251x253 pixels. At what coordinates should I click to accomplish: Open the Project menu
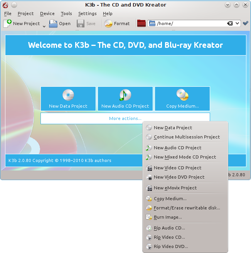26,13
